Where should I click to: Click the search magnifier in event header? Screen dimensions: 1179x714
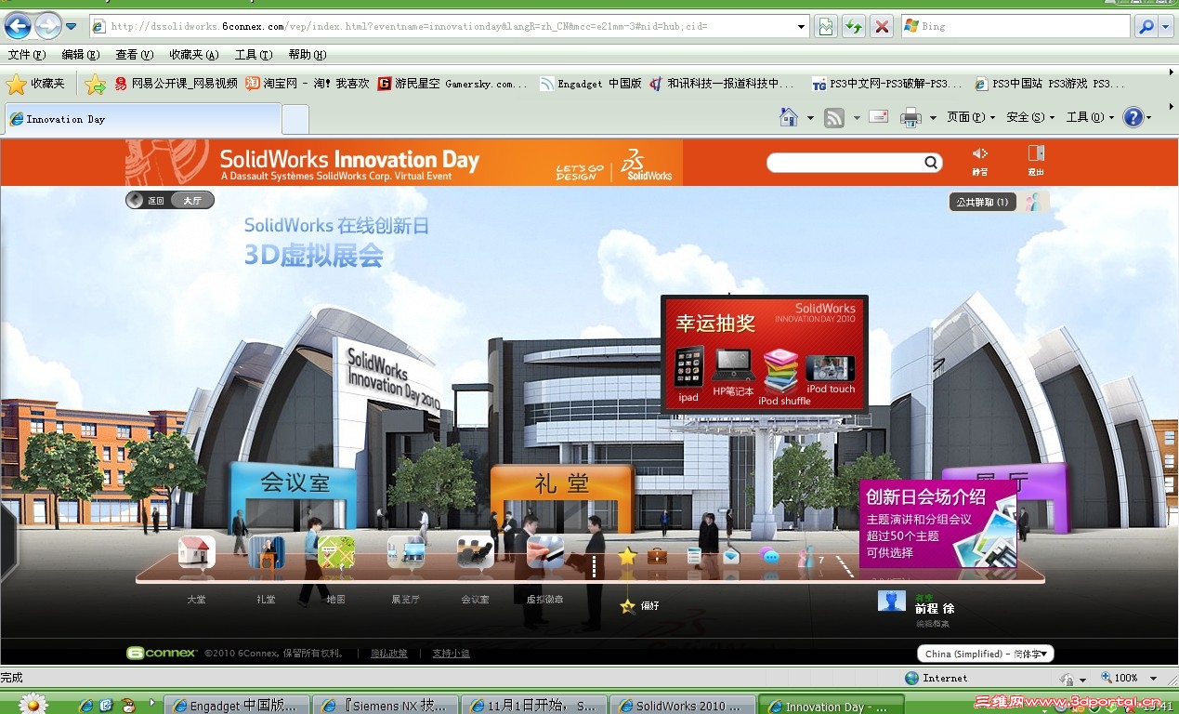931,163
